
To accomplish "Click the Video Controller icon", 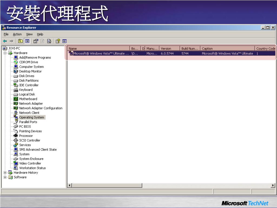I will pos(16,163).
